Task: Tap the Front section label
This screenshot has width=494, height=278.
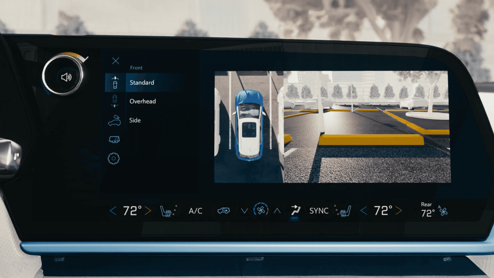Action: (136, 68)
